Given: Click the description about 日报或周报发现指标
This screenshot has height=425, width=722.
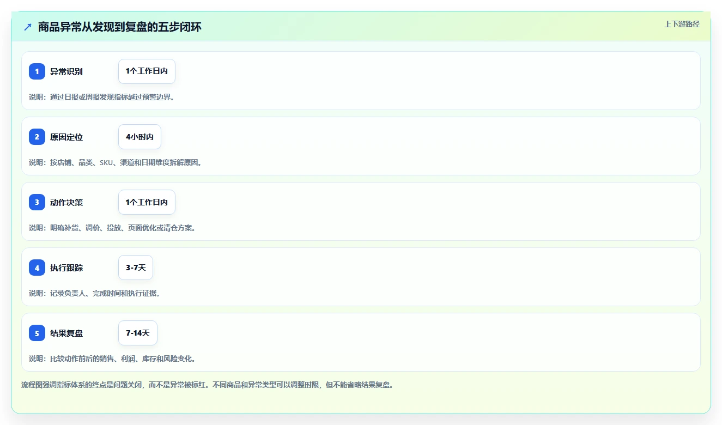Looking at the screenshot, I should click(x=102, y=97).
